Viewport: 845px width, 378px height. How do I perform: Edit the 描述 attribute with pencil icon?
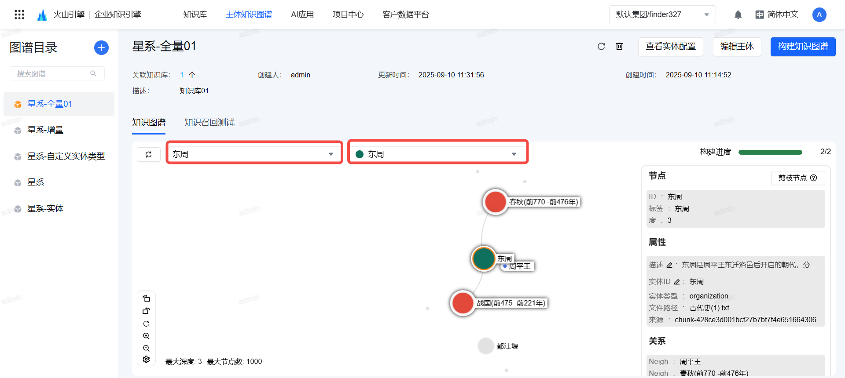click(x=669, y=265)
